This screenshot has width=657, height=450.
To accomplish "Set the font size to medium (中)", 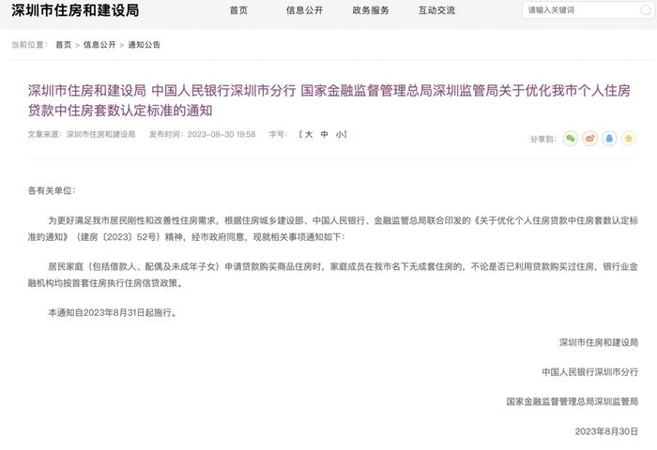I will click(x=325, y=134).
